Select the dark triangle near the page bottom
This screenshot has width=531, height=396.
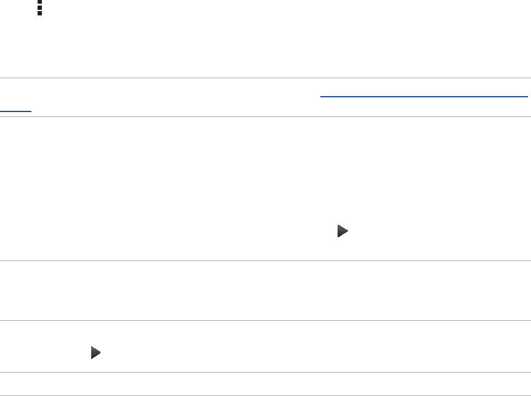coord(95,353)
